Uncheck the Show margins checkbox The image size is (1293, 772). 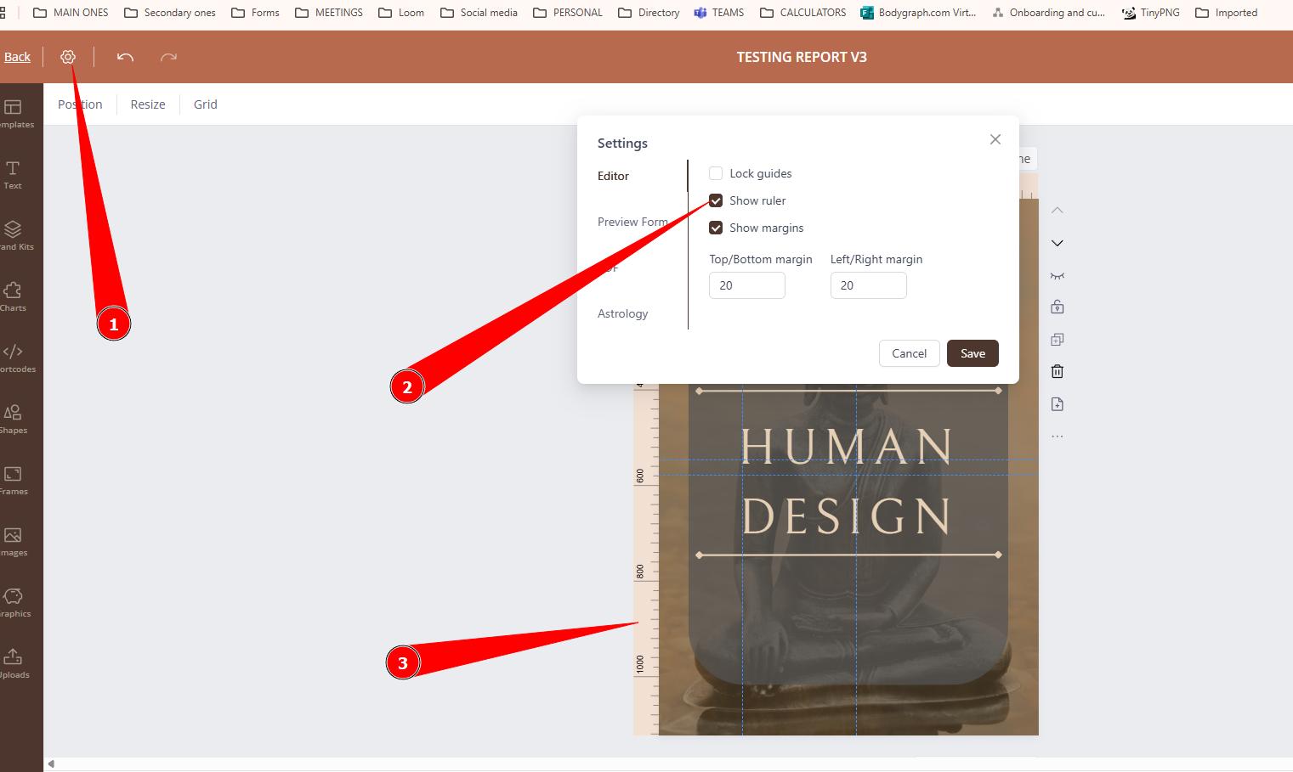pyautogui.click(x=716, y=228)
